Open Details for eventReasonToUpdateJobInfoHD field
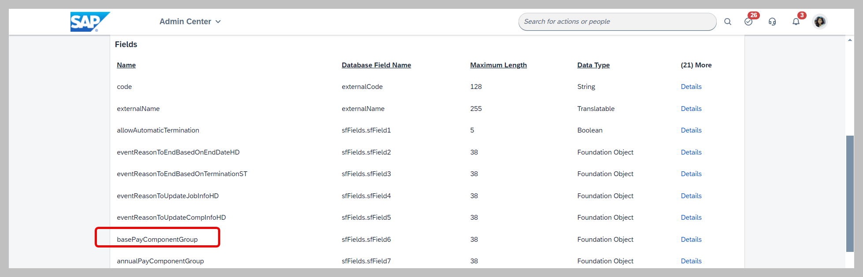The width and height of the screenshot is (863, 277). coord(691,196)
